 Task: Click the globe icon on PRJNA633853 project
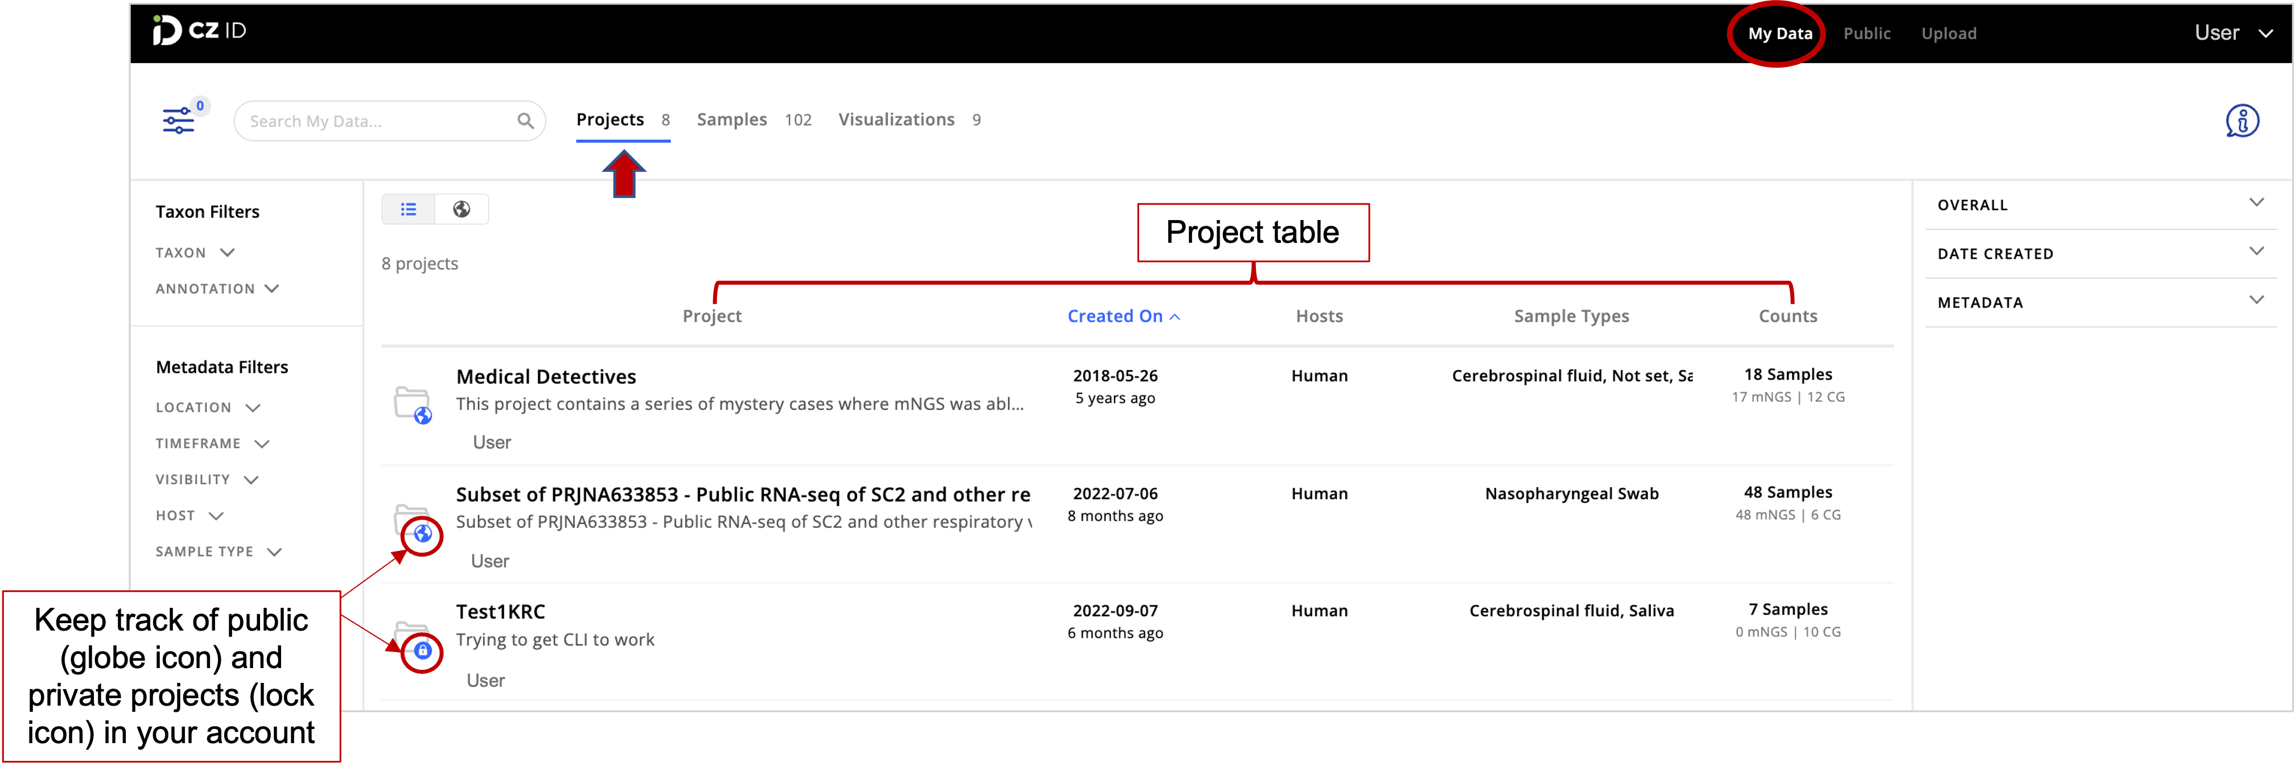click(423, 534)
